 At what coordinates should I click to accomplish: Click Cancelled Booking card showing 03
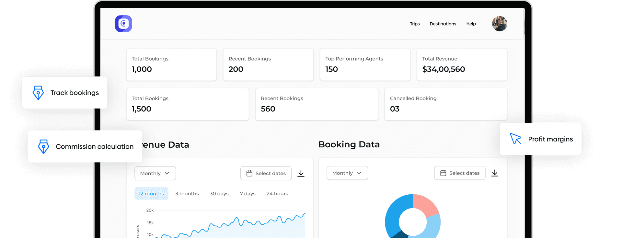click(x=446, y=104)
